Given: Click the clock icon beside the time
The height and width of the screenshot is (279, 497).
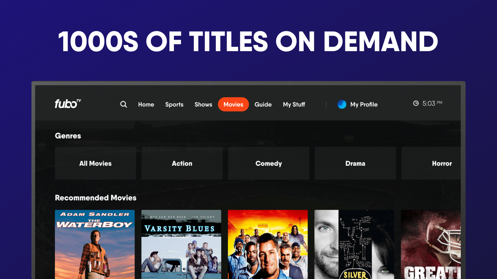Looking at the screenshot, I should coord(416,103).
